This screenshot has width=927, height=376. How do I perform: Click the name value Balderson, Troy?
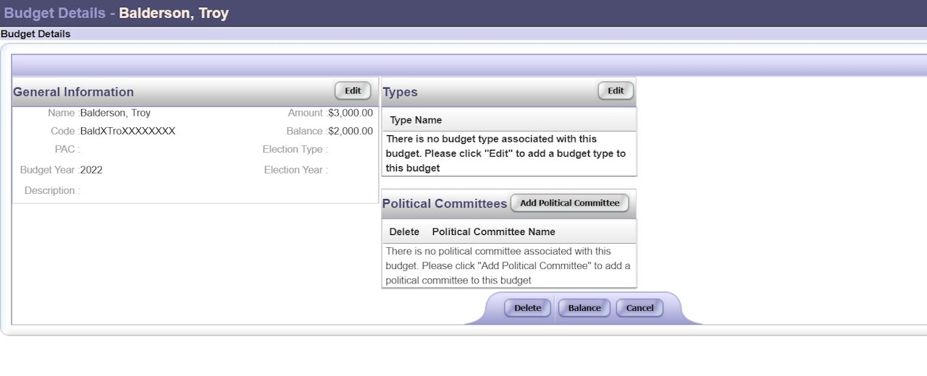[115, 113]
